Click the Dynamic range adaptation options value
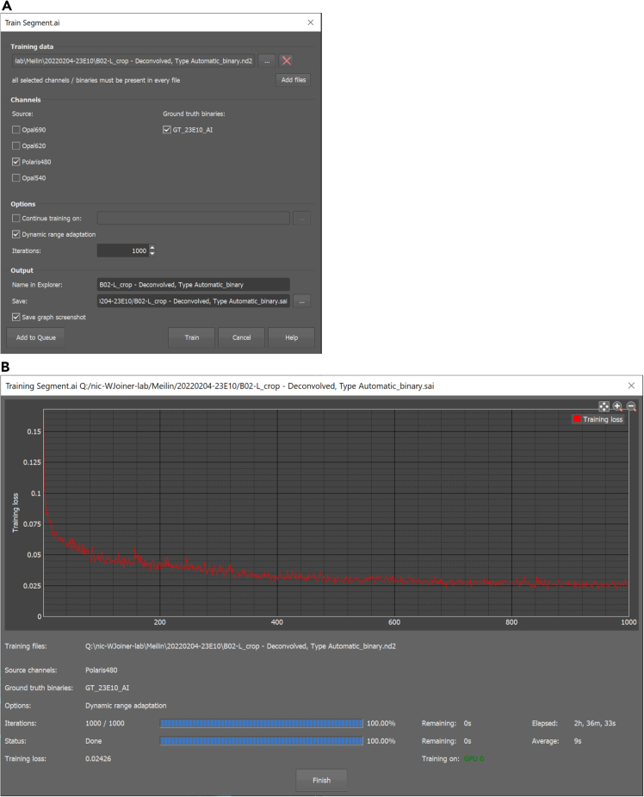644x797 pixels. 126,706
